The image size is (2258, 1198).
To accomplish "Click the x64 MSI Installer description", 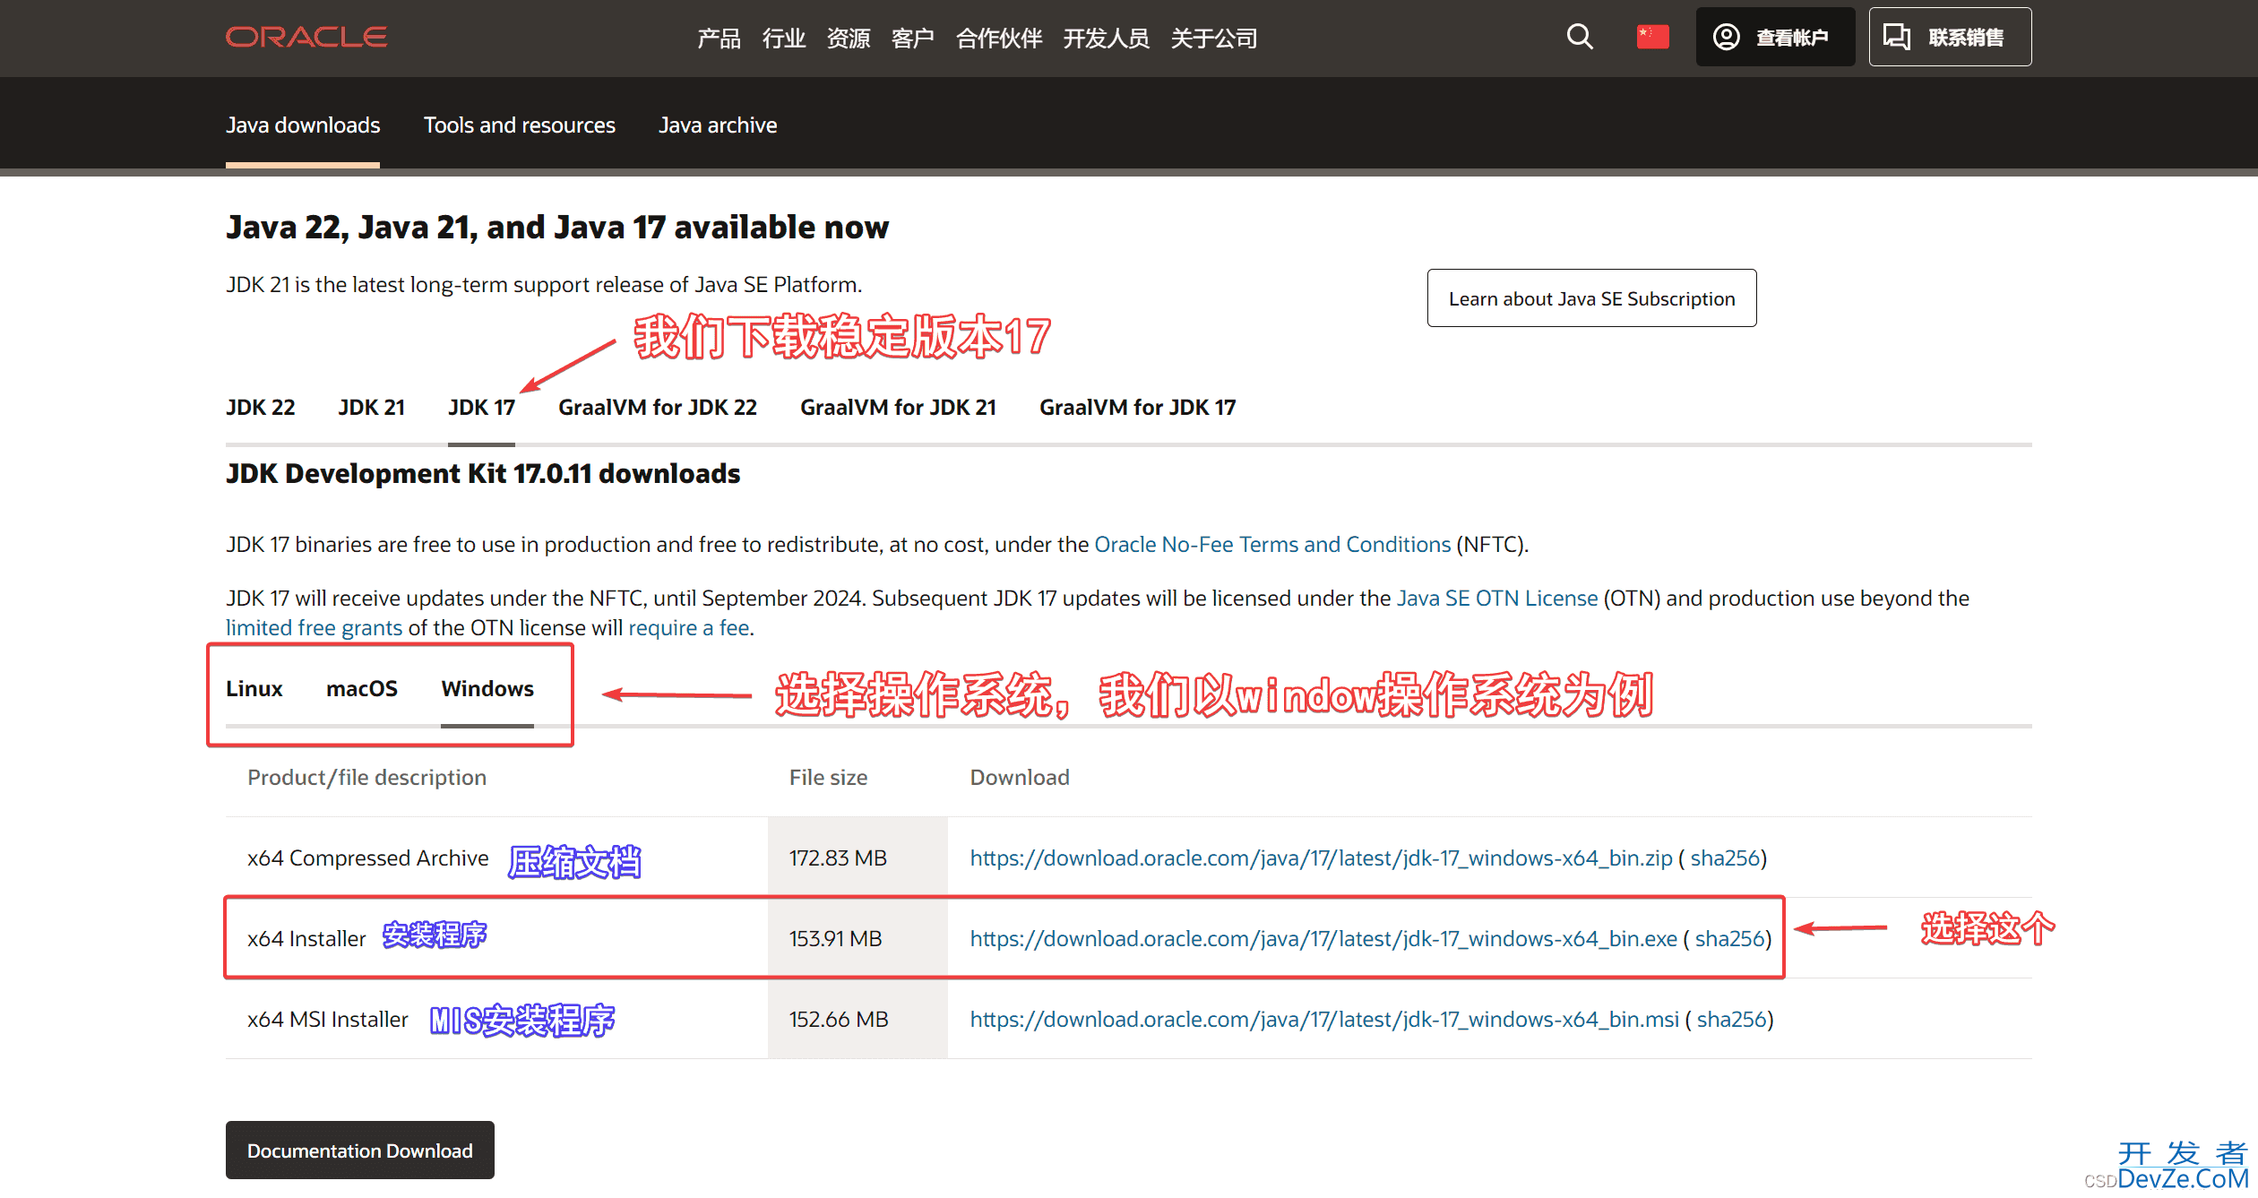I will (x=327, y=1020).
